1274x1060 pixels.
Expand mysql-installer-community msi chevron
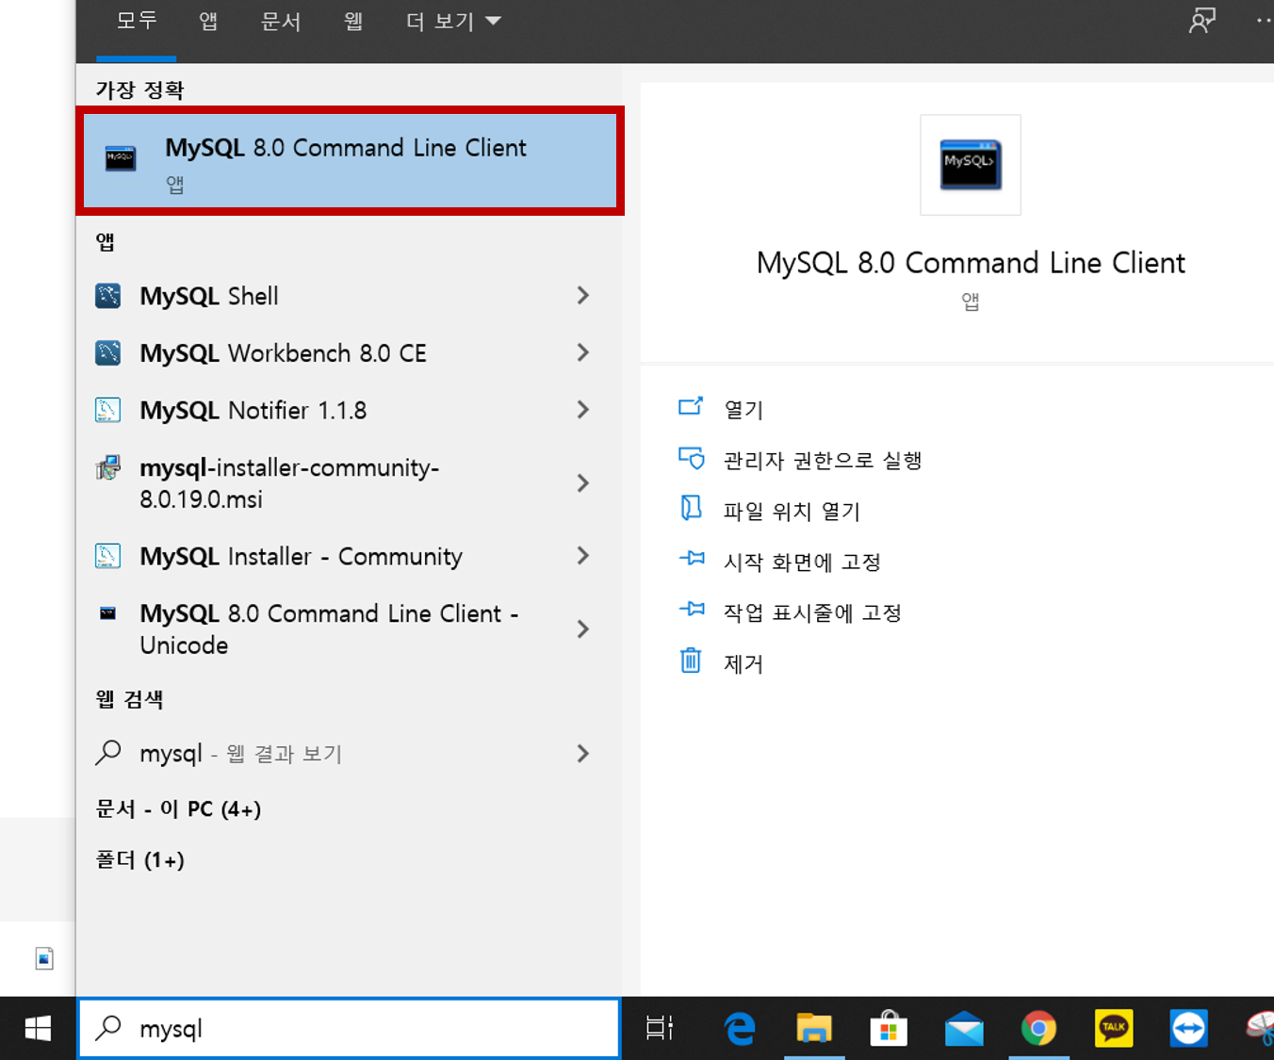(x=582, y=483)
